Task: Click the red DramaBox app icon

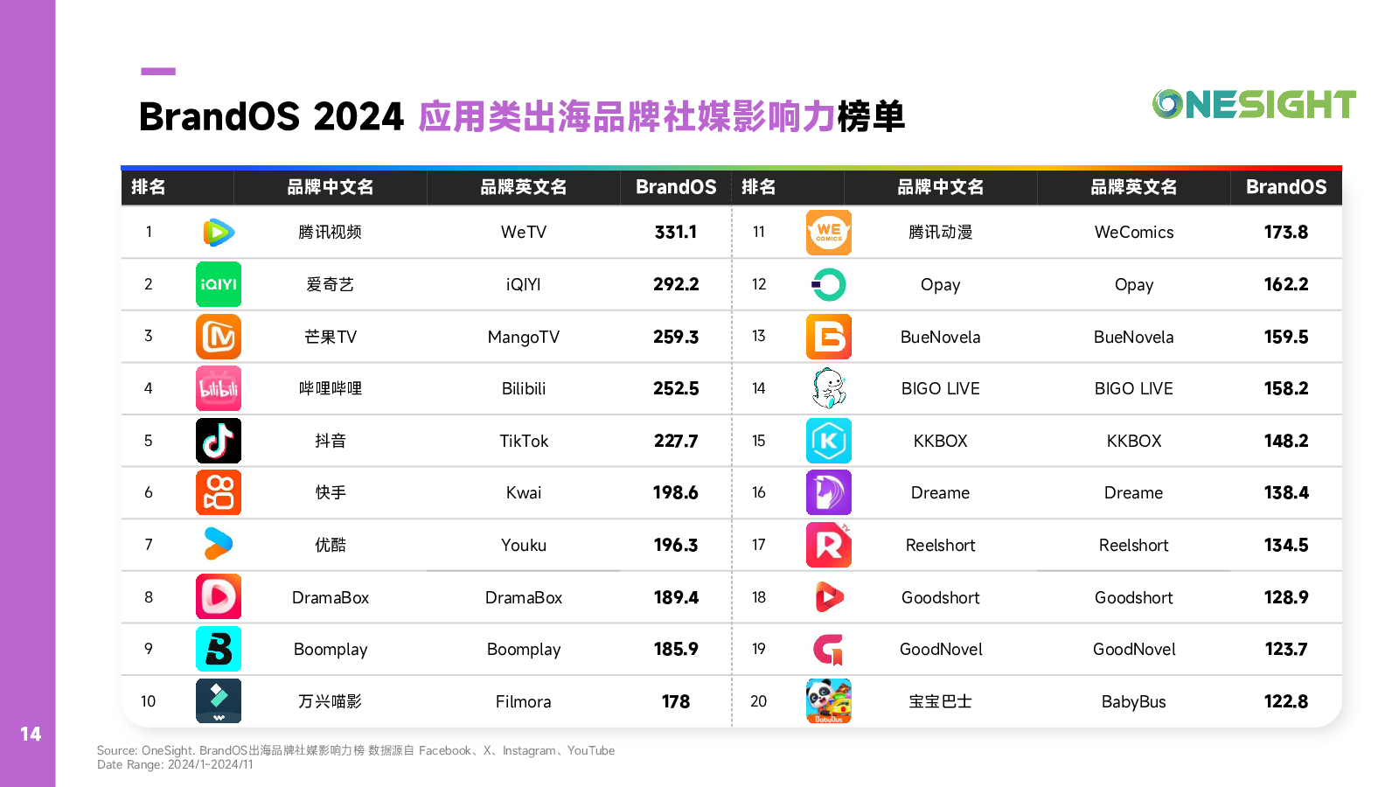Action: click(x=219, y=597)
